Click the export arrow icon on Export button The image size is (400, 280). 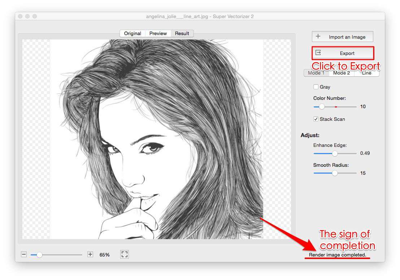point(318,52)
